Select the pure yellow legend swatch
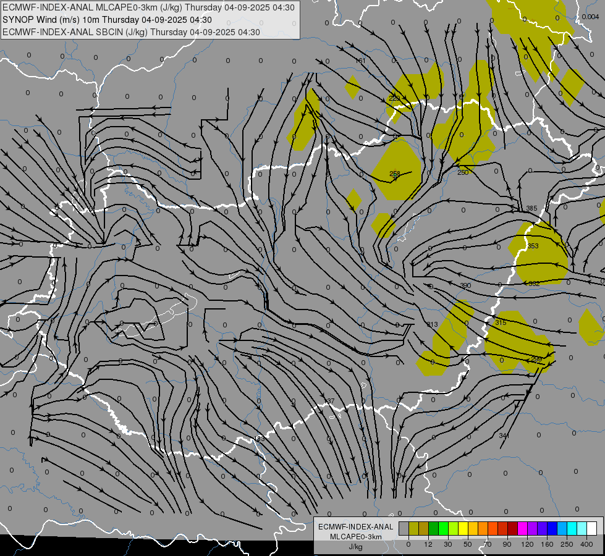 463,528
